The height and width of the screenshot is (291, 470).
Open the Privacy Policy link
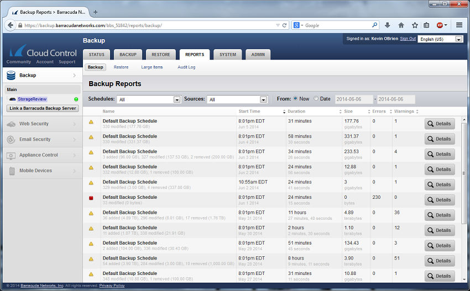tap(112, 285)
